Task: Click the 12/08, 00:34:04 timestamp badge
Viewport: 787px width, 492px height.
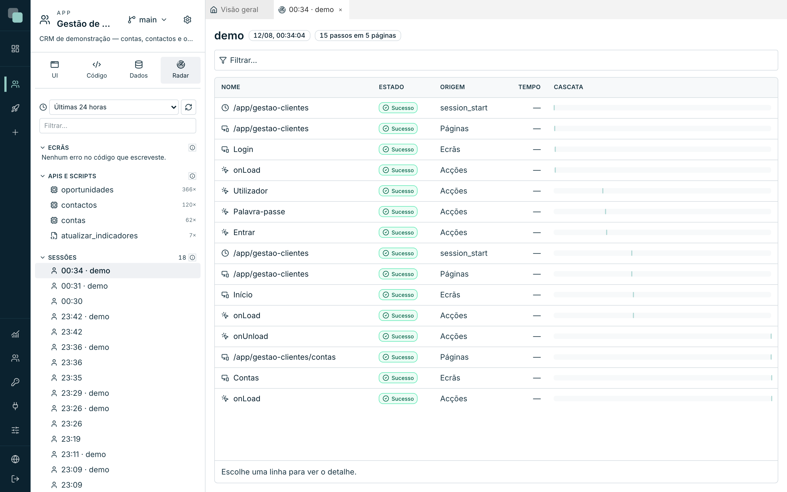Action: coord(279,36)
